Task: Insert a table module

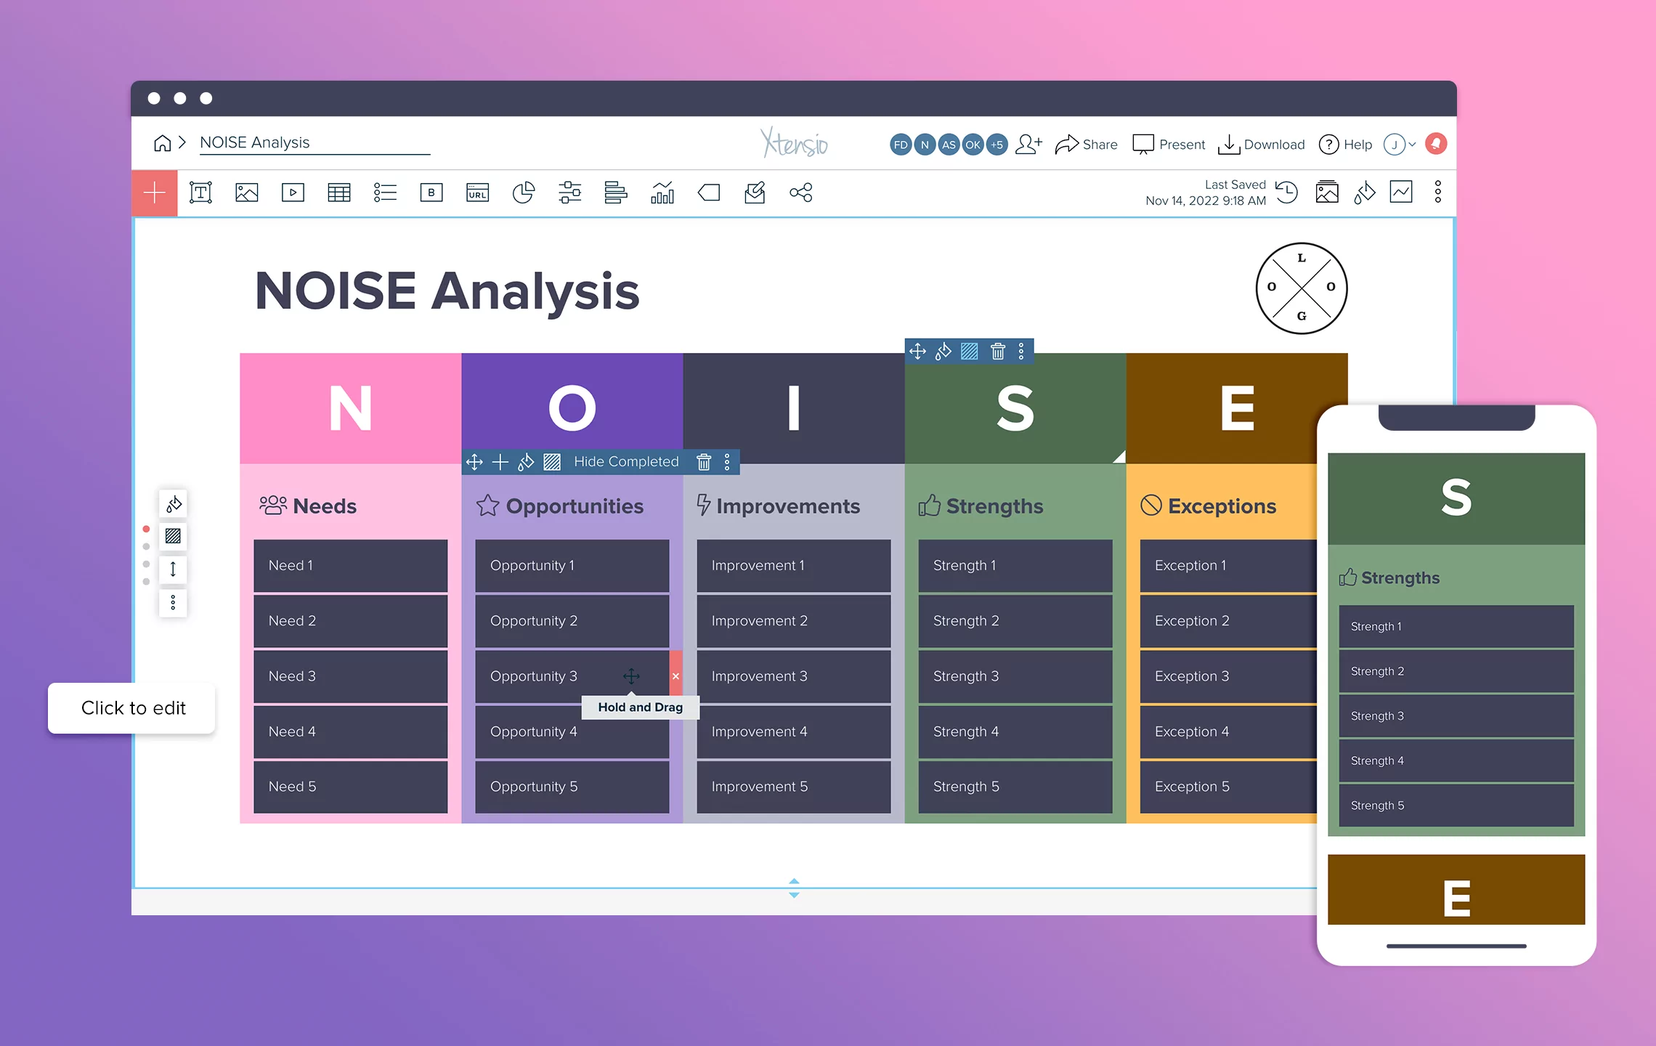Action: click(339, 193)
